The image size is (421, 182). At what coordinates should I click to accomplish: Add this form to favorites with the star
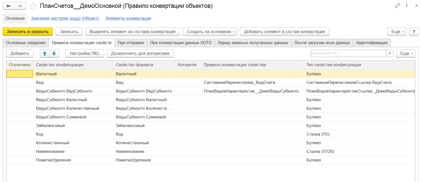pos(33,6)
